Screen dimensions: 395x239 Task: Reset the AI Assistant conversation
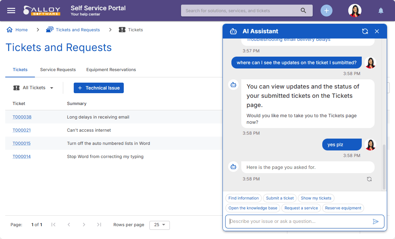tap(365, 31)
